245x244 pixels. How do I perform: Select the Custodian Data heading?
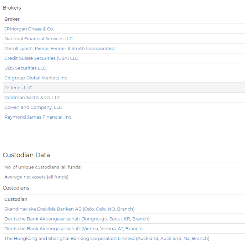coord(26,155)
